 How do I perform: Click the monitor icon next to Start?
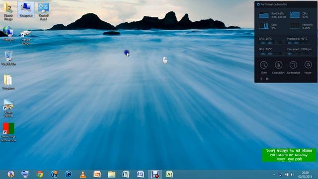pyautogui.click(x=25, y=174)
